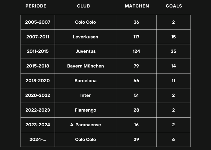Image resolution: width=211 pixels, height=150 pixels.
Task: Click the Flamengo club cell
Action: pos(85,110)
